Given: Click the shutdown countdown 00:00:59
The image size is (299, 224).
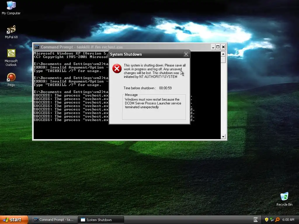Looking at the screenshot, I should click(x=165, y=88).
